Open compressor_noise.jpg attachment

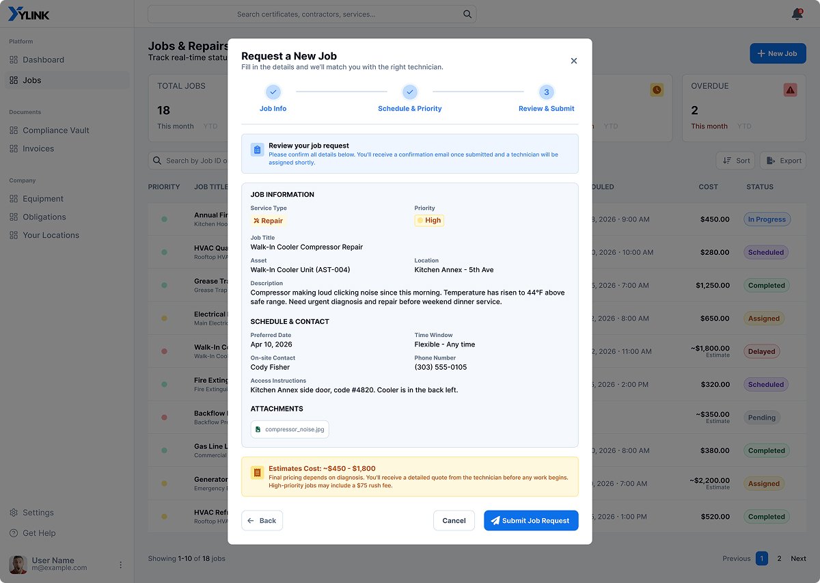(290, 429)
